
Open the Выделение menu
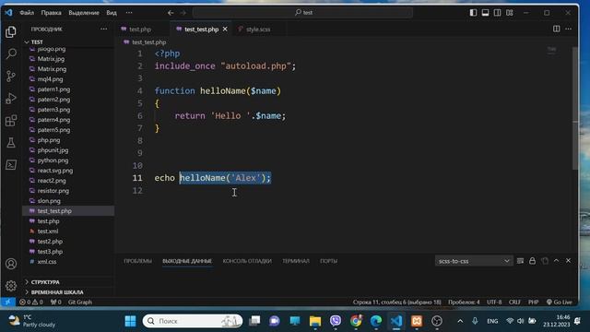(x=84, y=13)
